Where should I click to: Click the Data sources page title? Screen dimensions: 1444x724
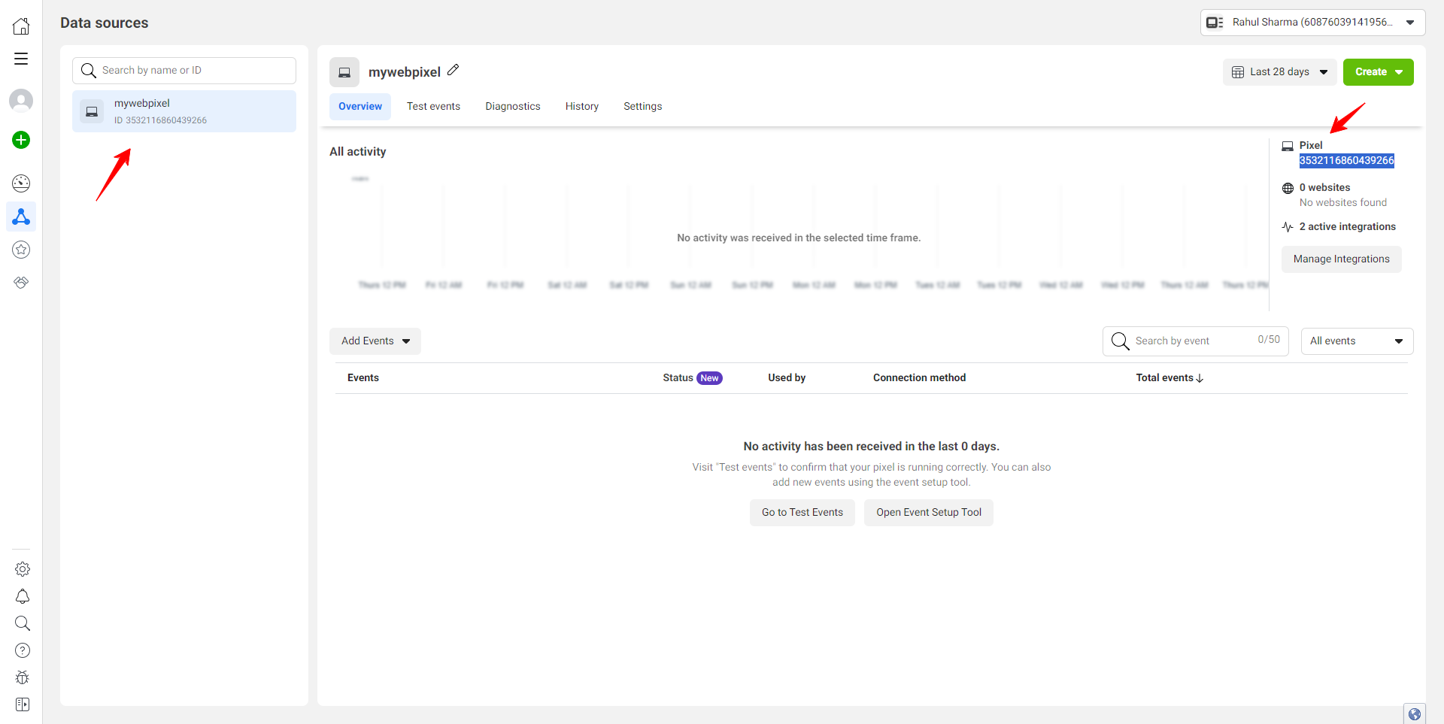(x=105, y=23)
